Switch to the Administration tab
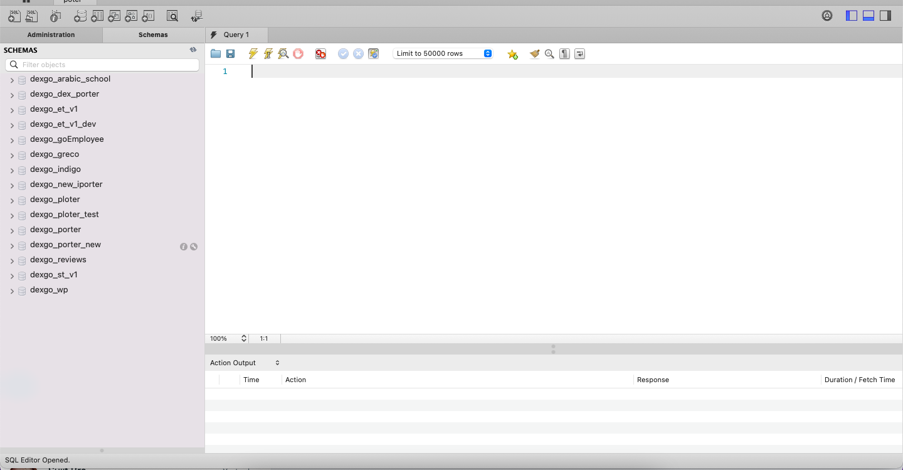The width and height of the screenshot is (903, 470). pyautogui.click(x=51, y=35)
